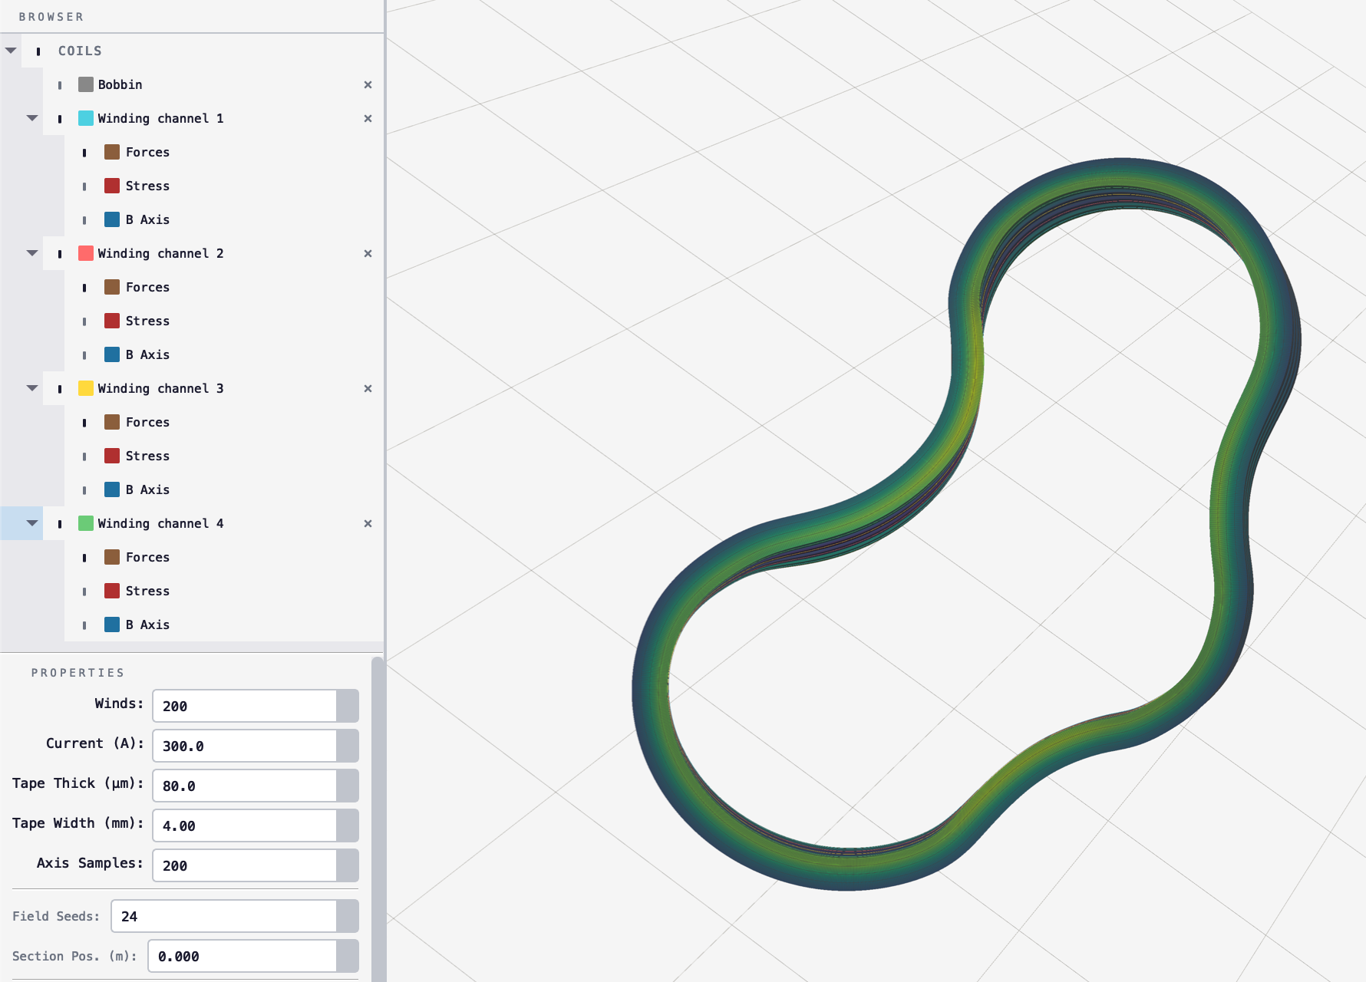Click the Axis Samples input field

point(244,865)
